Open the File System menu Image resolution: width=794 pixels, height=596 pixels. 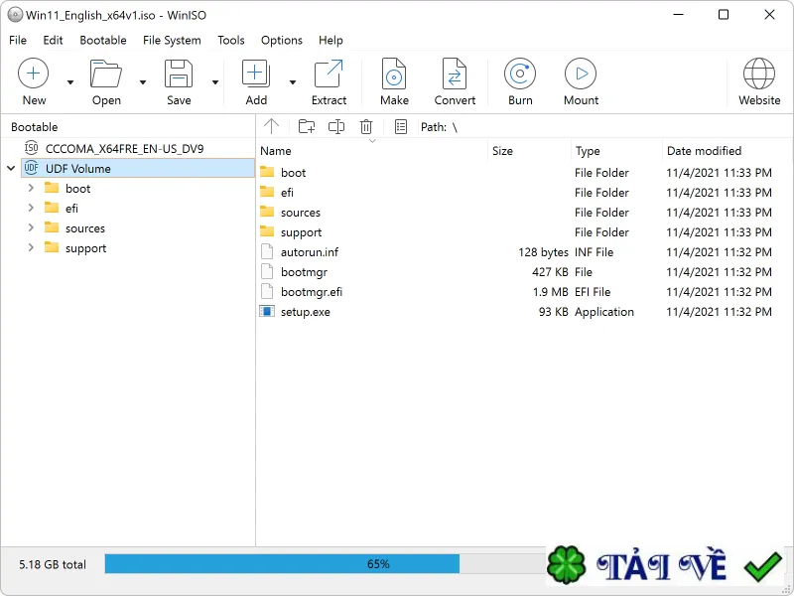(172, 40)
